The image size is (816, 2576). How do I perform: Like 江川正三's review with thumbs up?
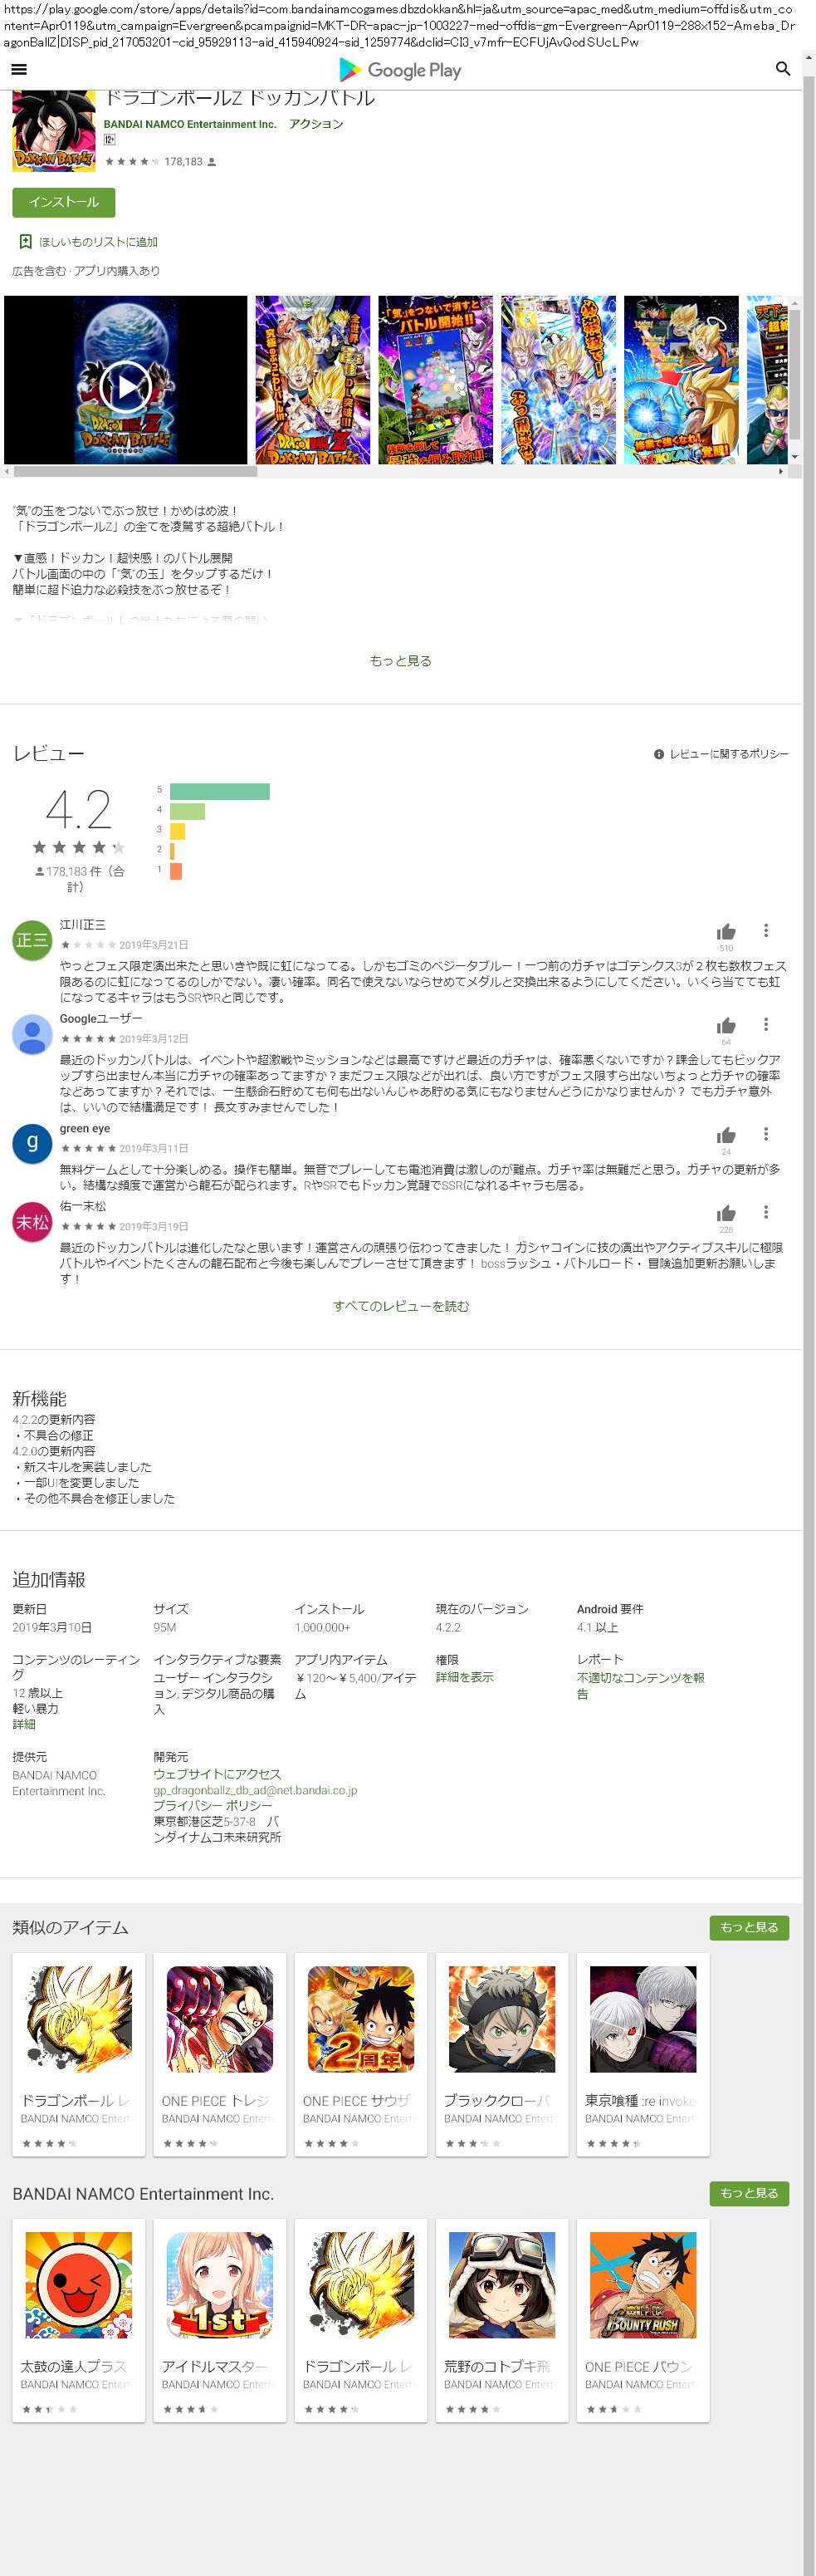726,931
